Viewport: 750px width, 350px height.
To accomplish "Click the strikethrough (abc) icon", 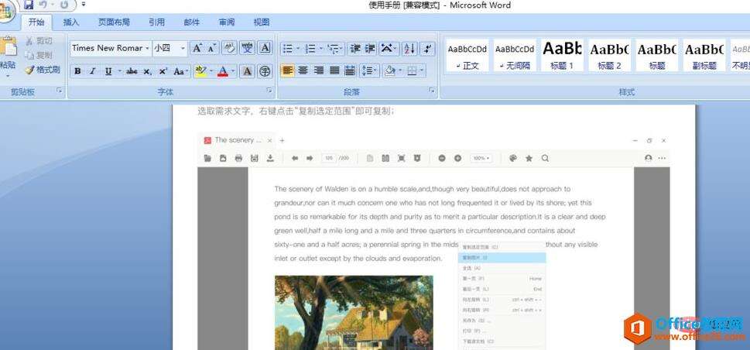I will (132, 71).
